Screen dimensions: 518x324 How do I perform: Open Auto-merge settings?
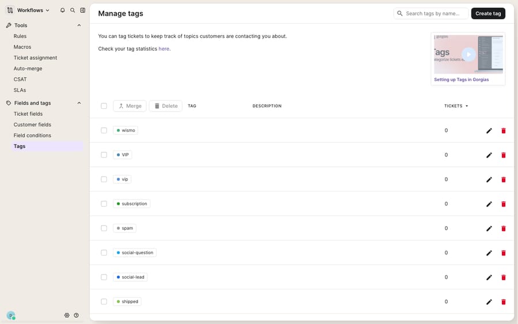pos(28,68)
